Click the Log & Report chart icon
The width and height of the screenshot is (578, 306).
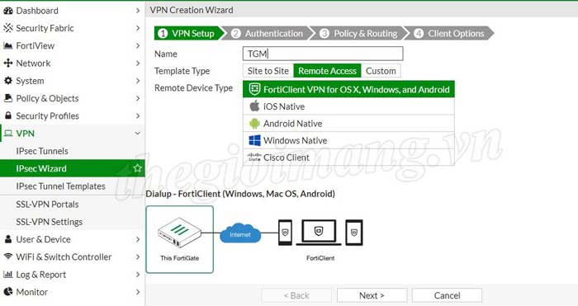pos(7,274)
